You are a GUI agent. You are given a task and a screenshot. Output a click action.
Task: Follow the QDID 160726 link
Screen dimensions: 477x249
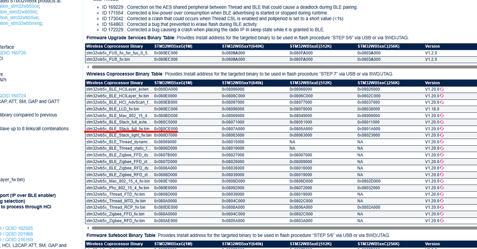coord(13,53)
